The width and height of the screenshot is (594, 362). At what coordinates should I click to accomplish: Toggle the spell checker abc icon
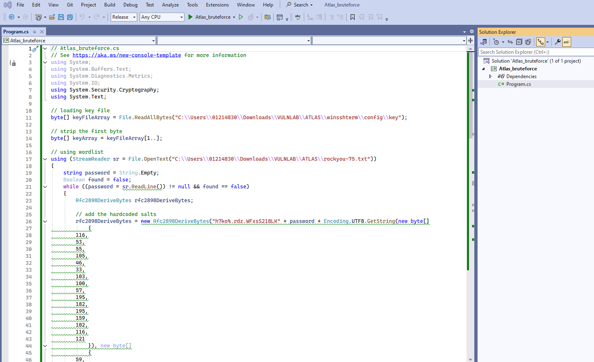point(298,17)
